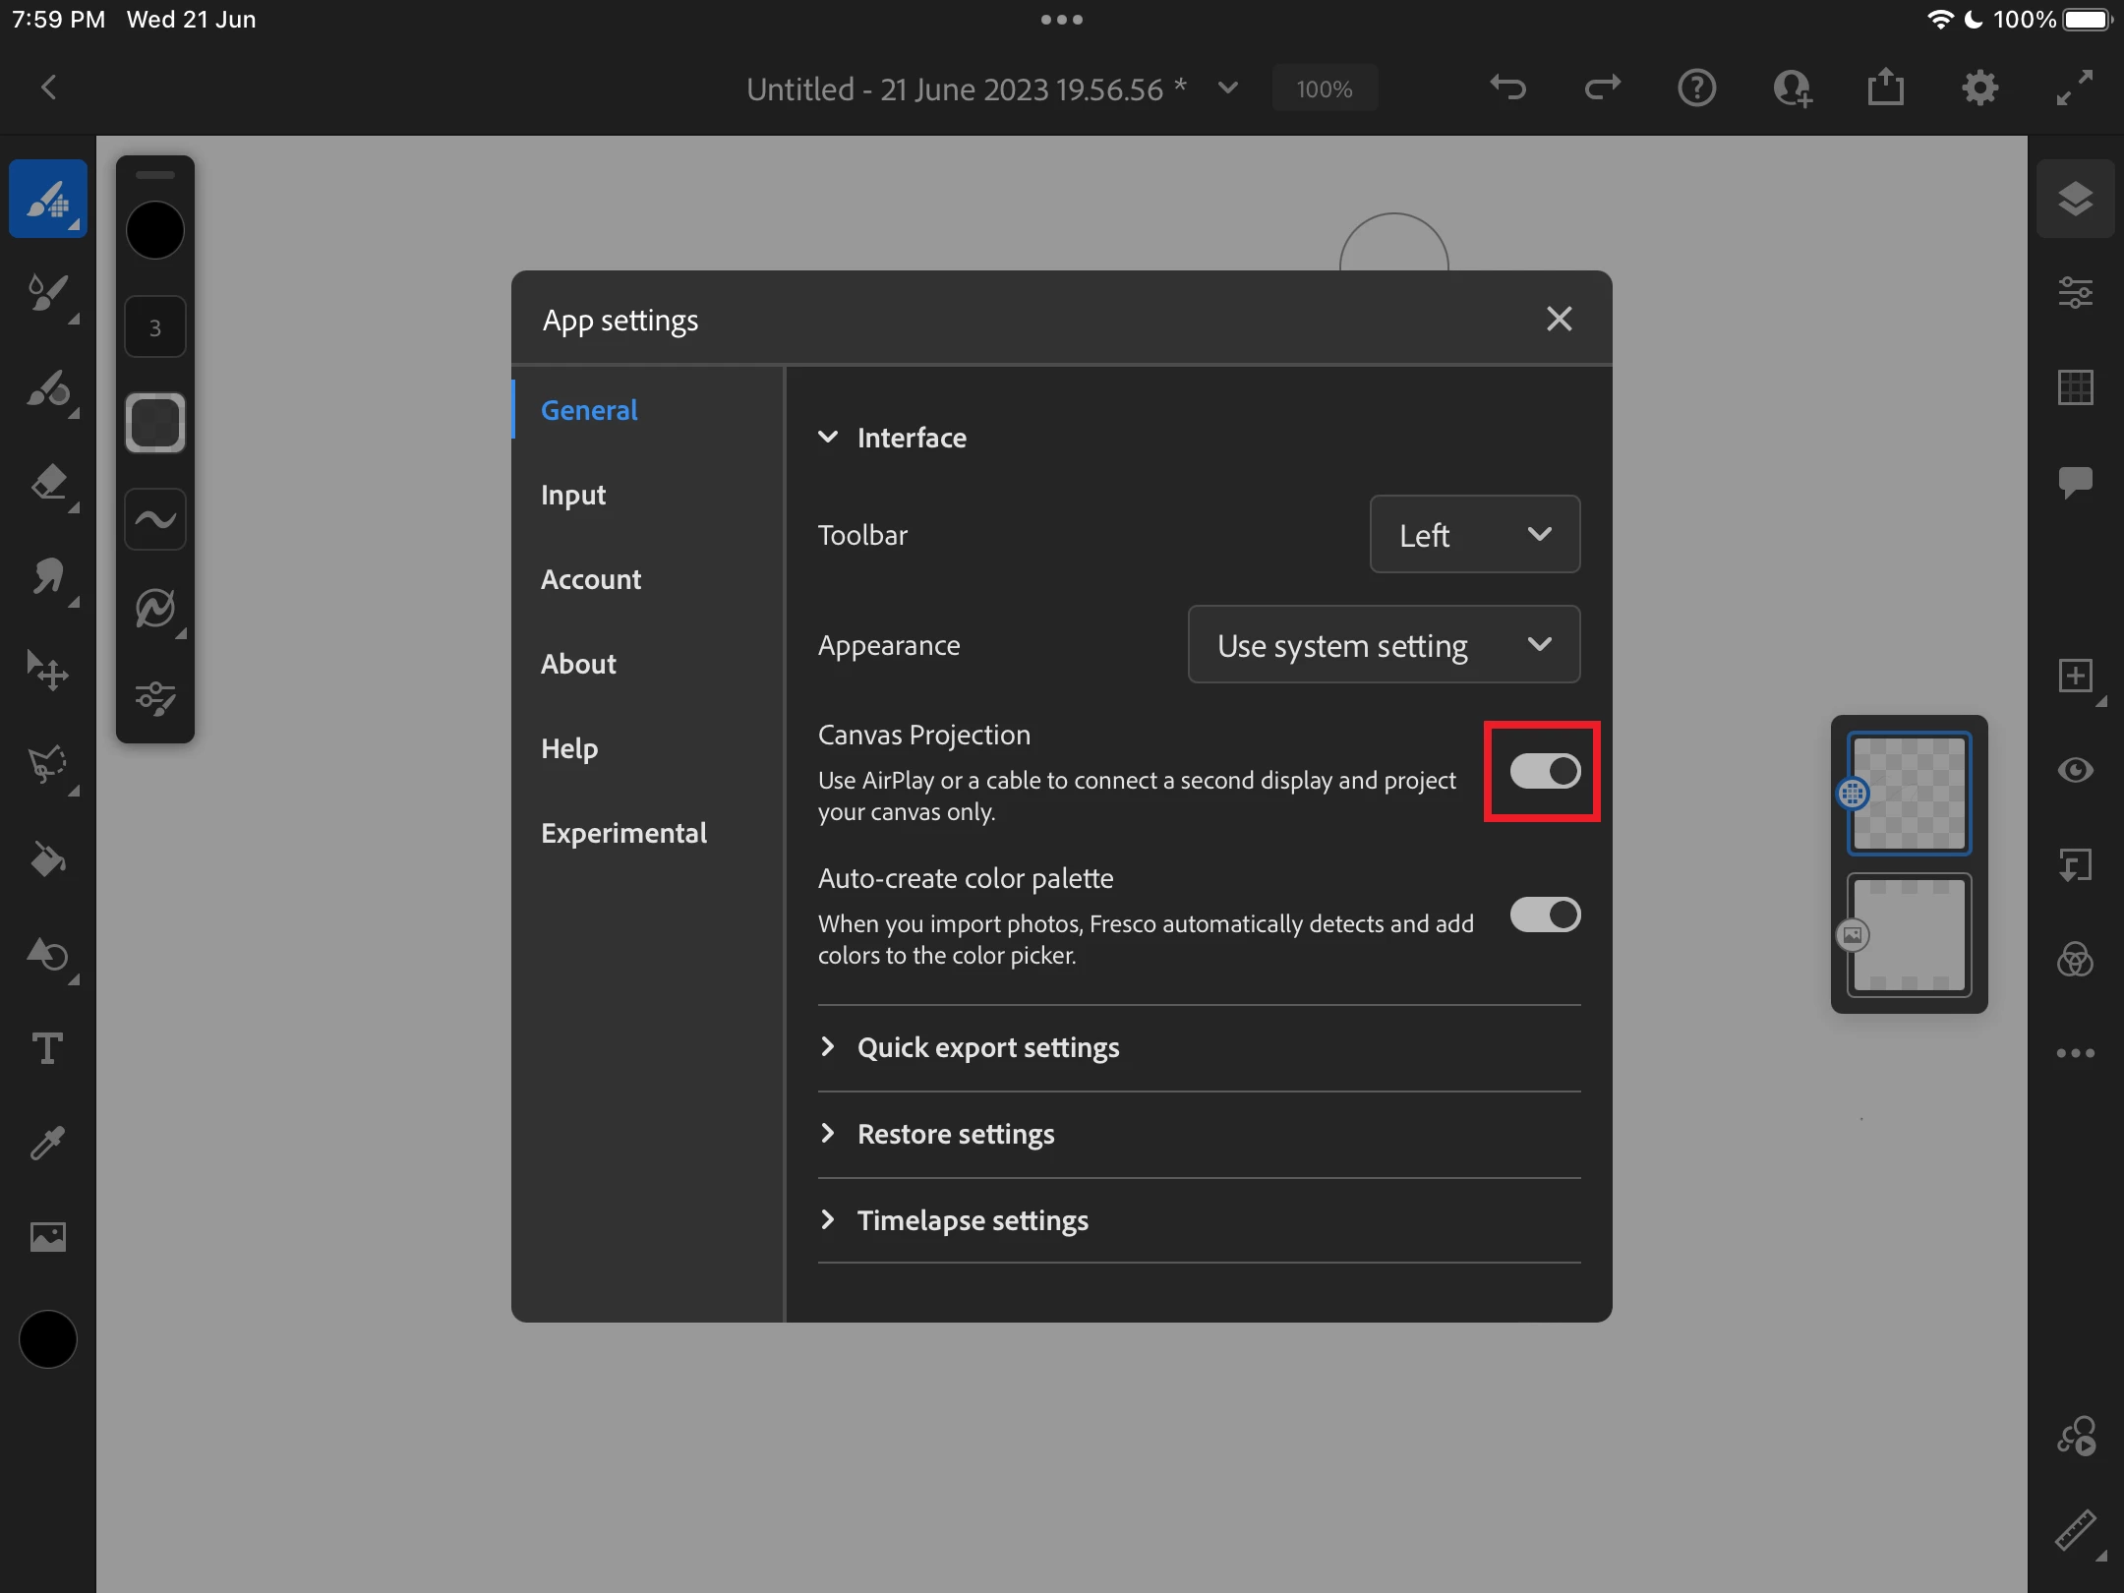Select the Eraser tool
The width and height of the screenshot is (2124, 1593).
[47, 483]
